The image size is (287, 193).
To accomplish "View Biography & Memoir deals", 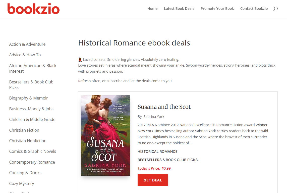I will click(28, 98).
